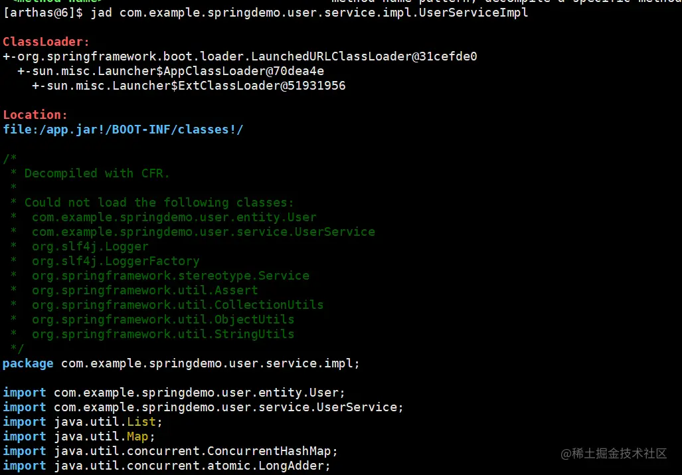Click the org.springframework.util.CollectionUtils line

click(167, 304)
